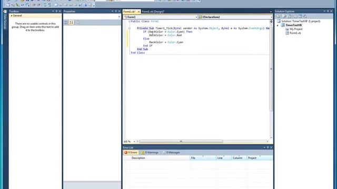Click Refresh icon in Solution Explorer toolbar
This screenshot has width=337, height=189.
[289, 16]
